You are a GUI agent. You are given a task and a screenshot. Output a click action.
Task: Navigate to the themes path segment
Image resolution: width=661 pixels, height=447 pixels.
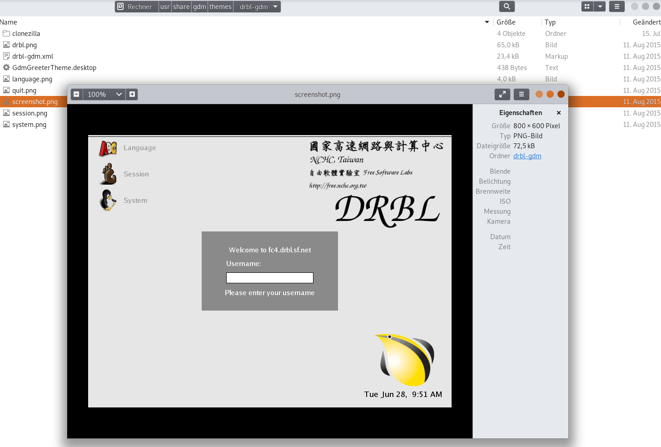coord(220,6)
